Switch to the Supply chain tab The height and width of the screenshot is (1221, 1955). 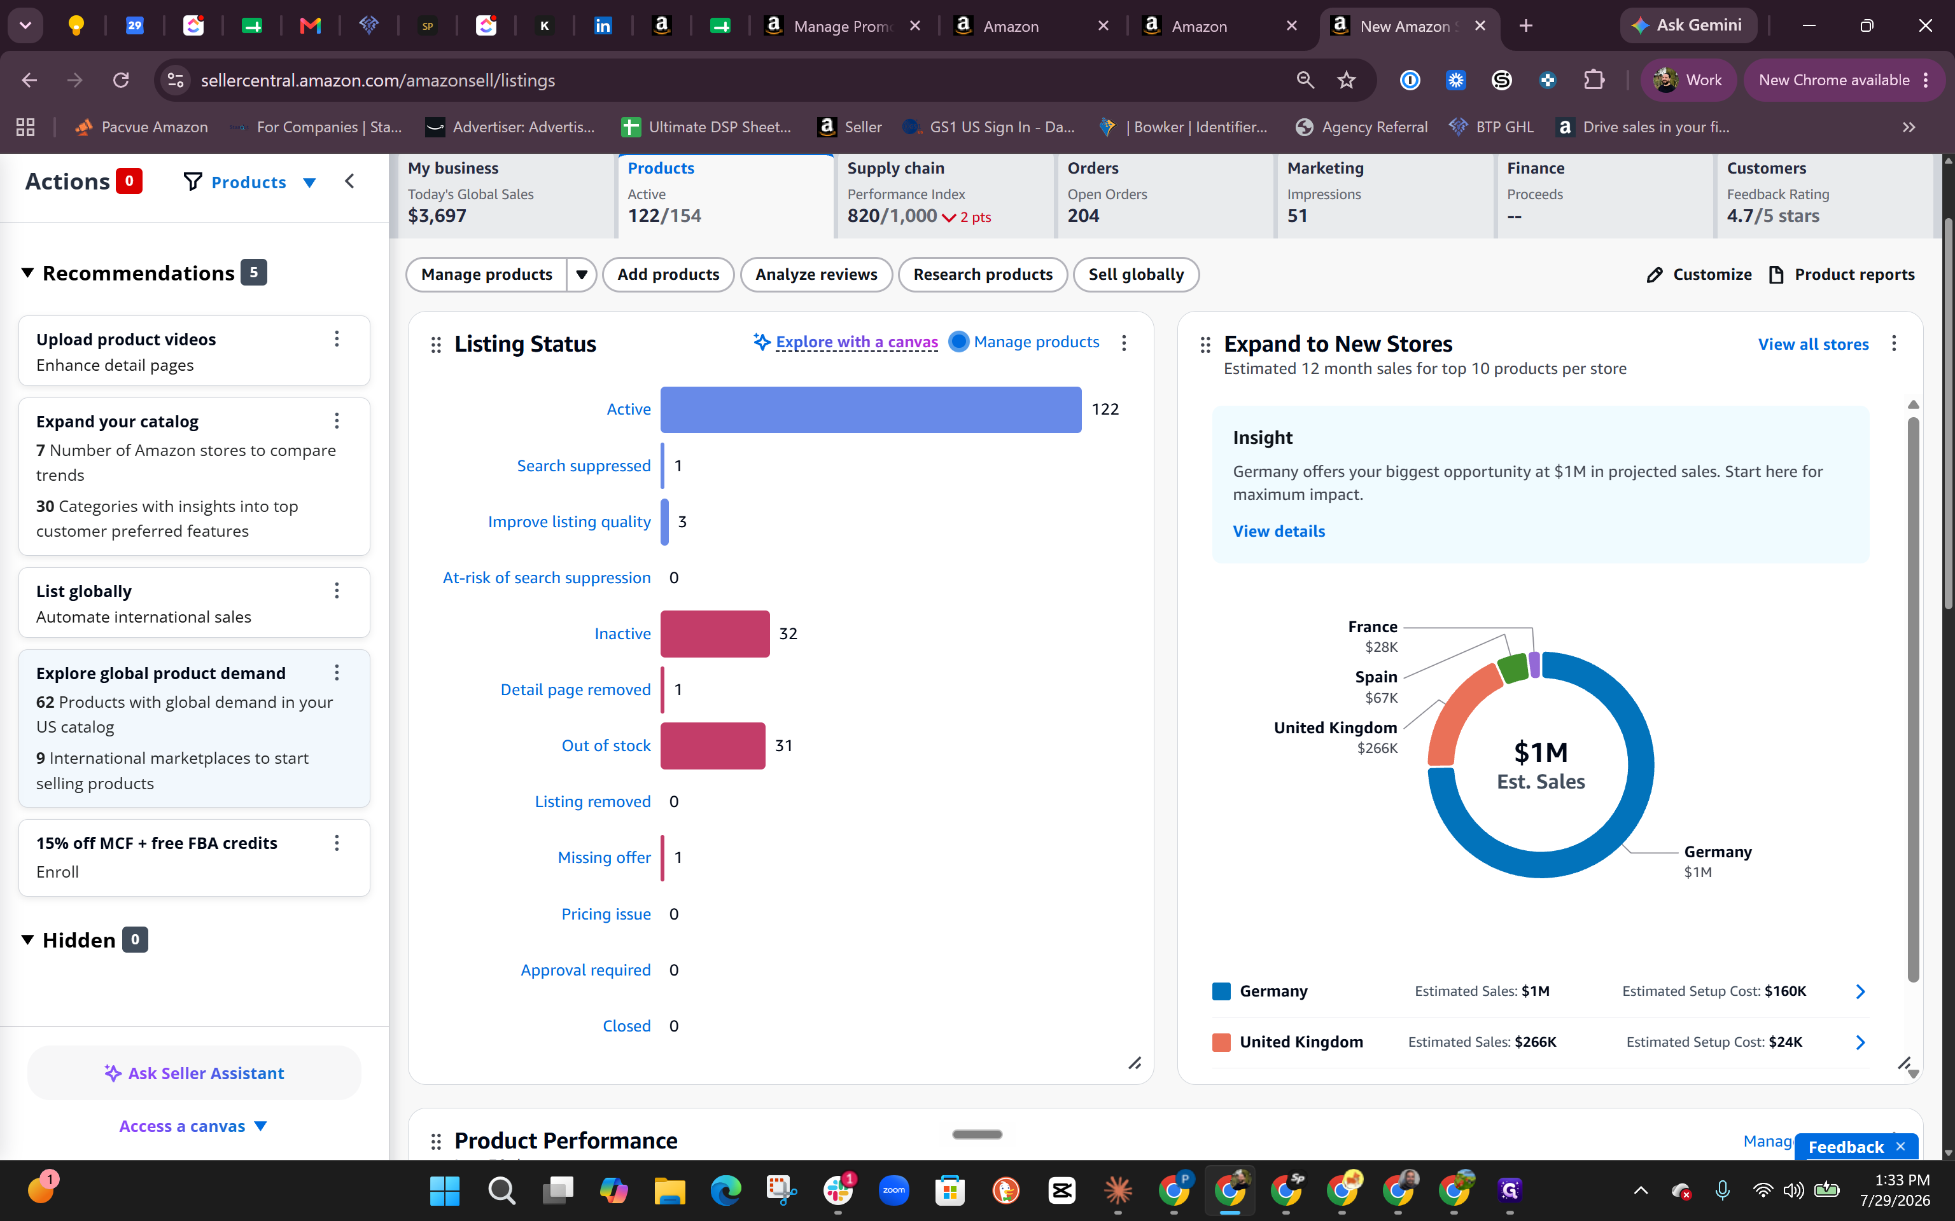coord(944,194)
